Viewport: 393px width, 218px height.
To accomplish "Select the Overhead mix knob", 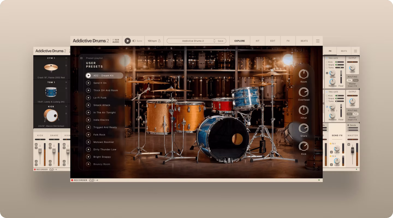I will 303,92.
